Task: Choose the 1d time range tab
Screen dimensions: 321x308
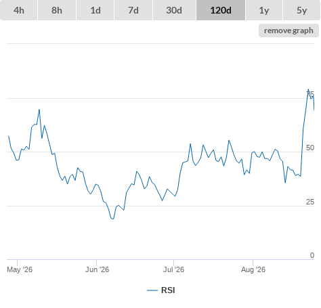Action: pos(95,10)
